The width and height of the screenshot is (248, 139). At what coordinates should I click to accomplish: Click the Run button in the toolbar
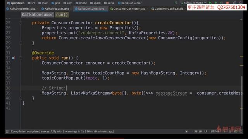pyautogui.click(x=210, y=3)
